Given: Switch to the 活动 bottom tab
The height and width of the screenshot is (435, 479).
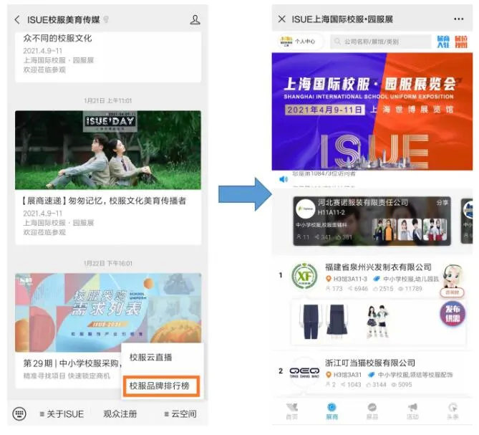Looking at the screenshot, I should click(x=412, y=411).
